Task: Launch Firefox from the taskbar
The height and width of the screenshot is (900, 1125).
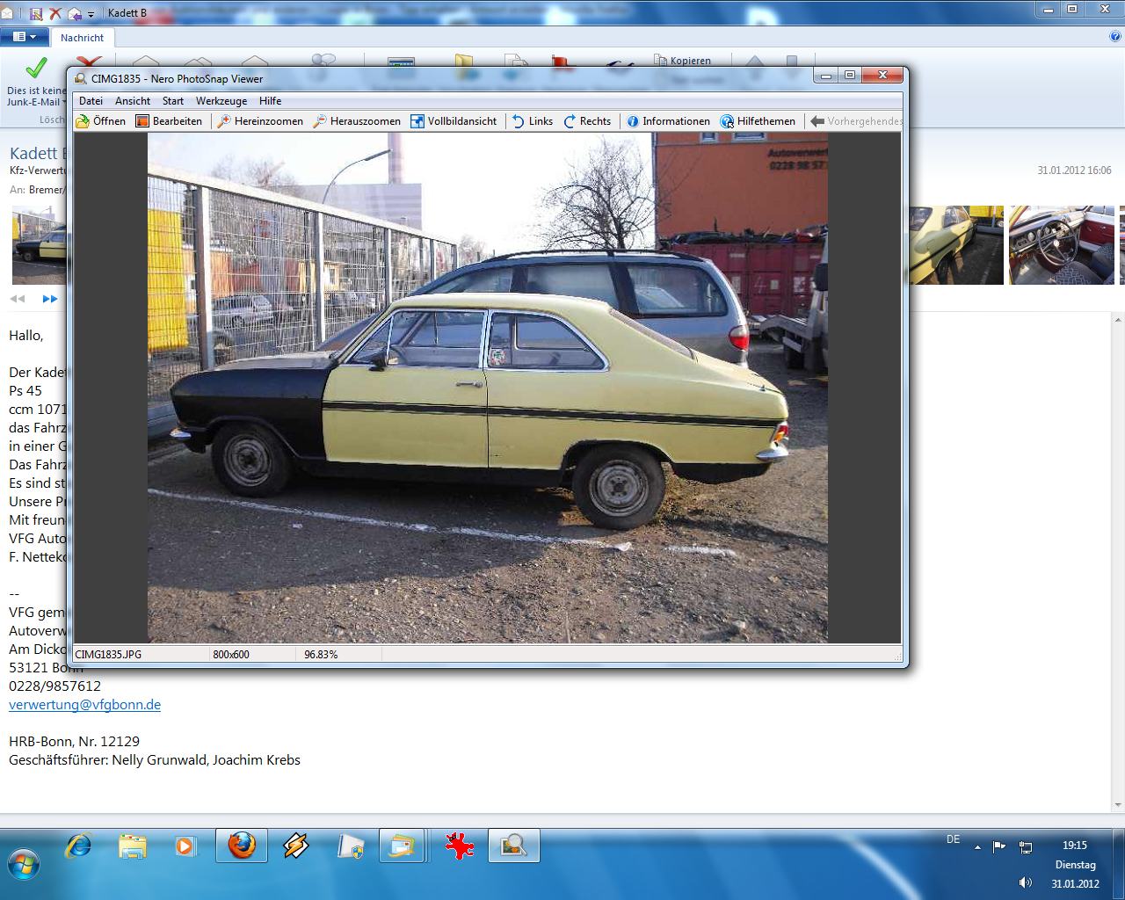Action: click(242, 846)
